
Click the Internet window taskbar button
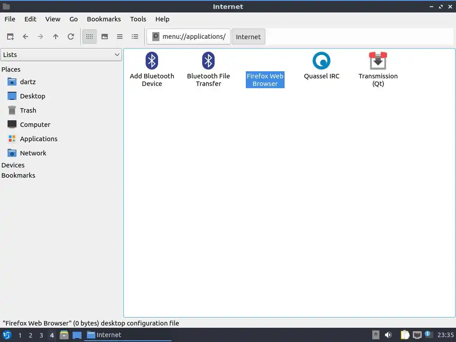click(x=128, y=335)
